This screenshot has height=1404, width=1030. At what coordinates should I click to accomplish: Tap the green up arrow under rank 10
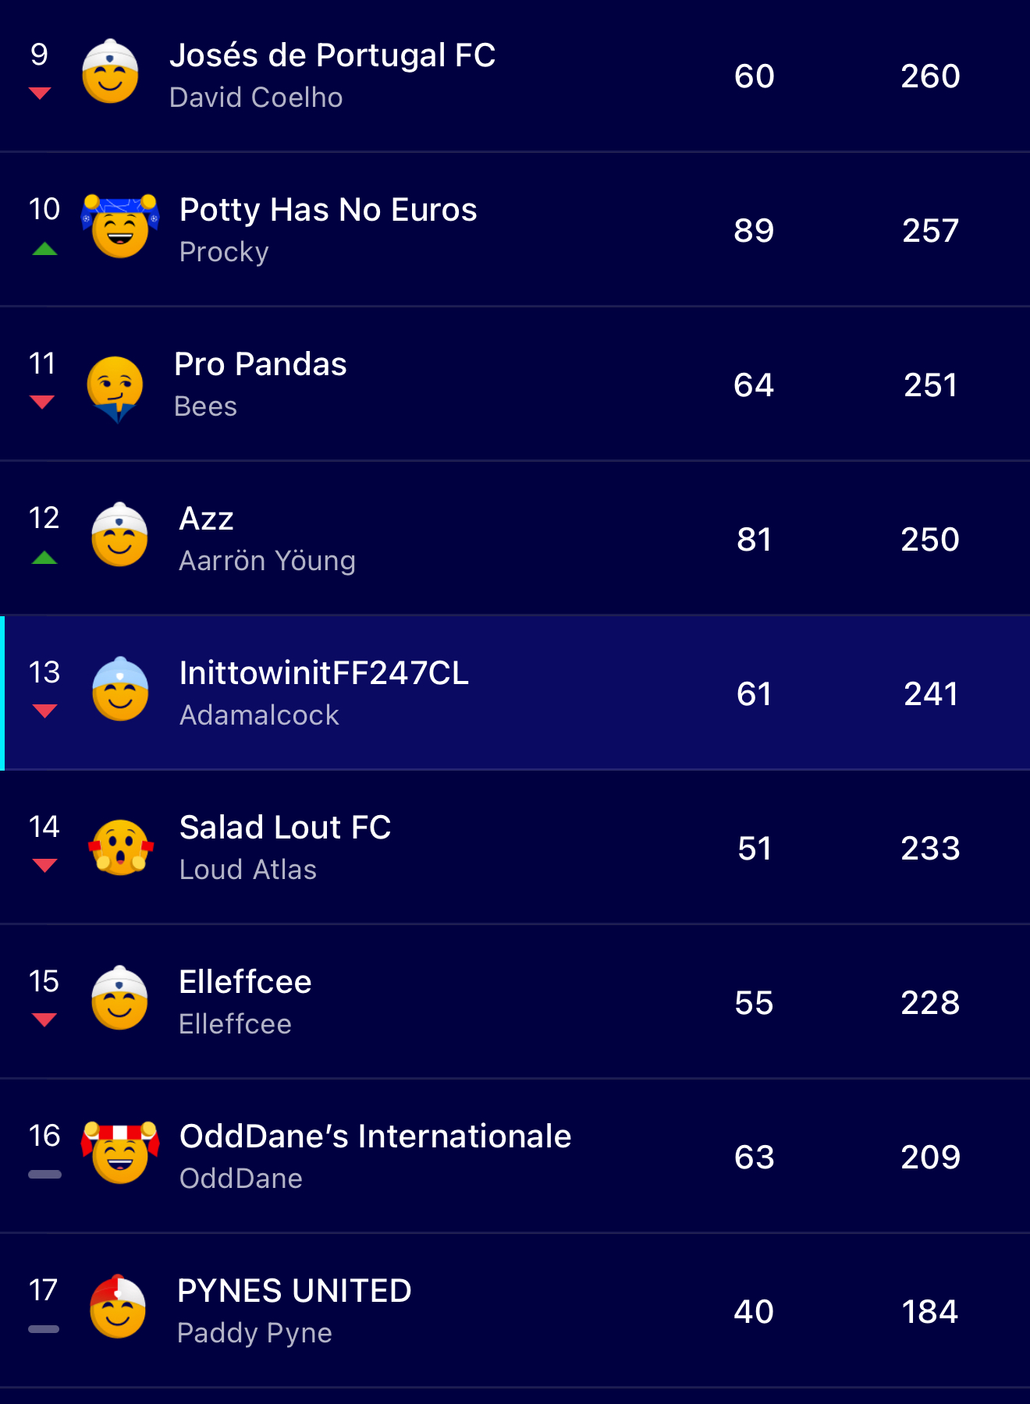pos(45,249)
